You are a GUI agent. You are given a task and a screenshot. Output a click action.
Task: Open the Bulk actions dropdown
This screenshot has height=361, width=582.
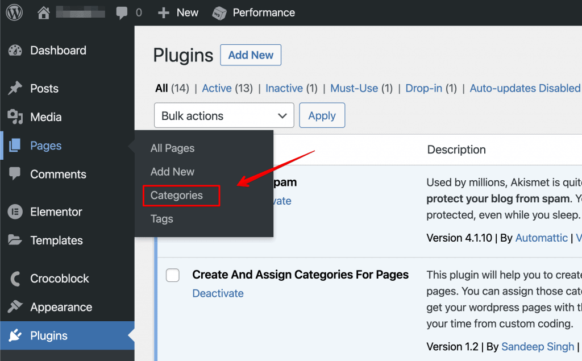click(x=224, y=115)
